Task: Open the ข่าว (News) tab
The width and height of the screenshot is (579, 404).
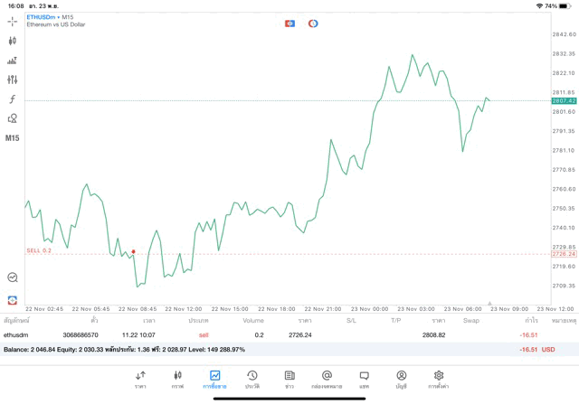Action: pos(289,380)
